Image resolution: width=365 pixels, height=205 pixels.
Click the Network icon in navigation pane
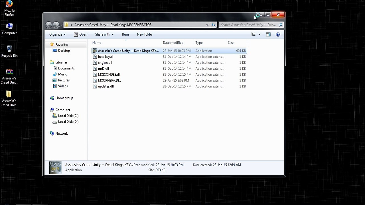[52, 134]
